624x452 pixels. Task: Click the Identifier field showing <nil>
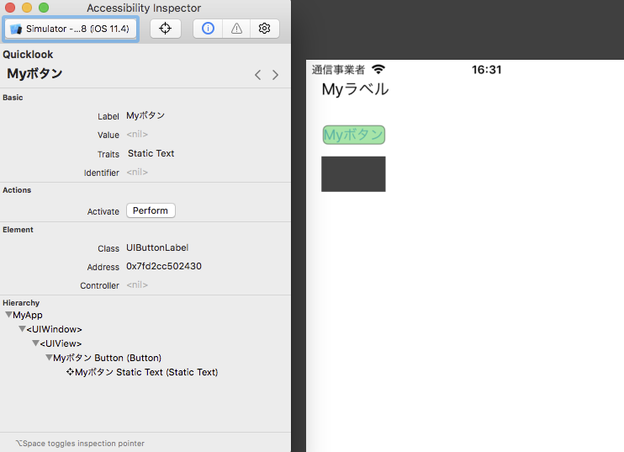tap(137, 172)
